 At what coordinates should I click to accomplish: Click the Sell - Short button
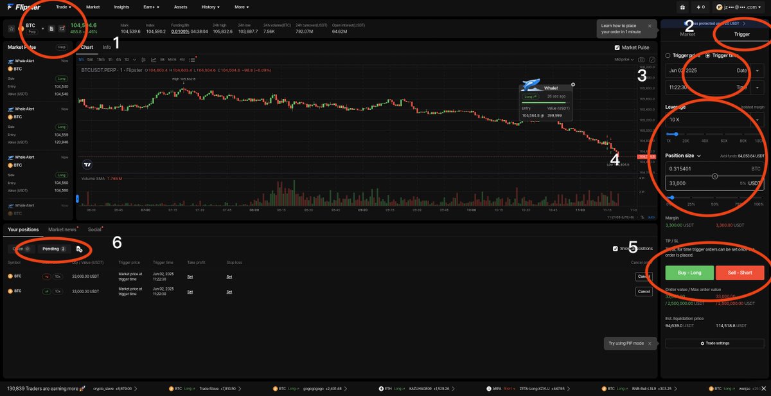pyautogui.click(x=740, y=273)
